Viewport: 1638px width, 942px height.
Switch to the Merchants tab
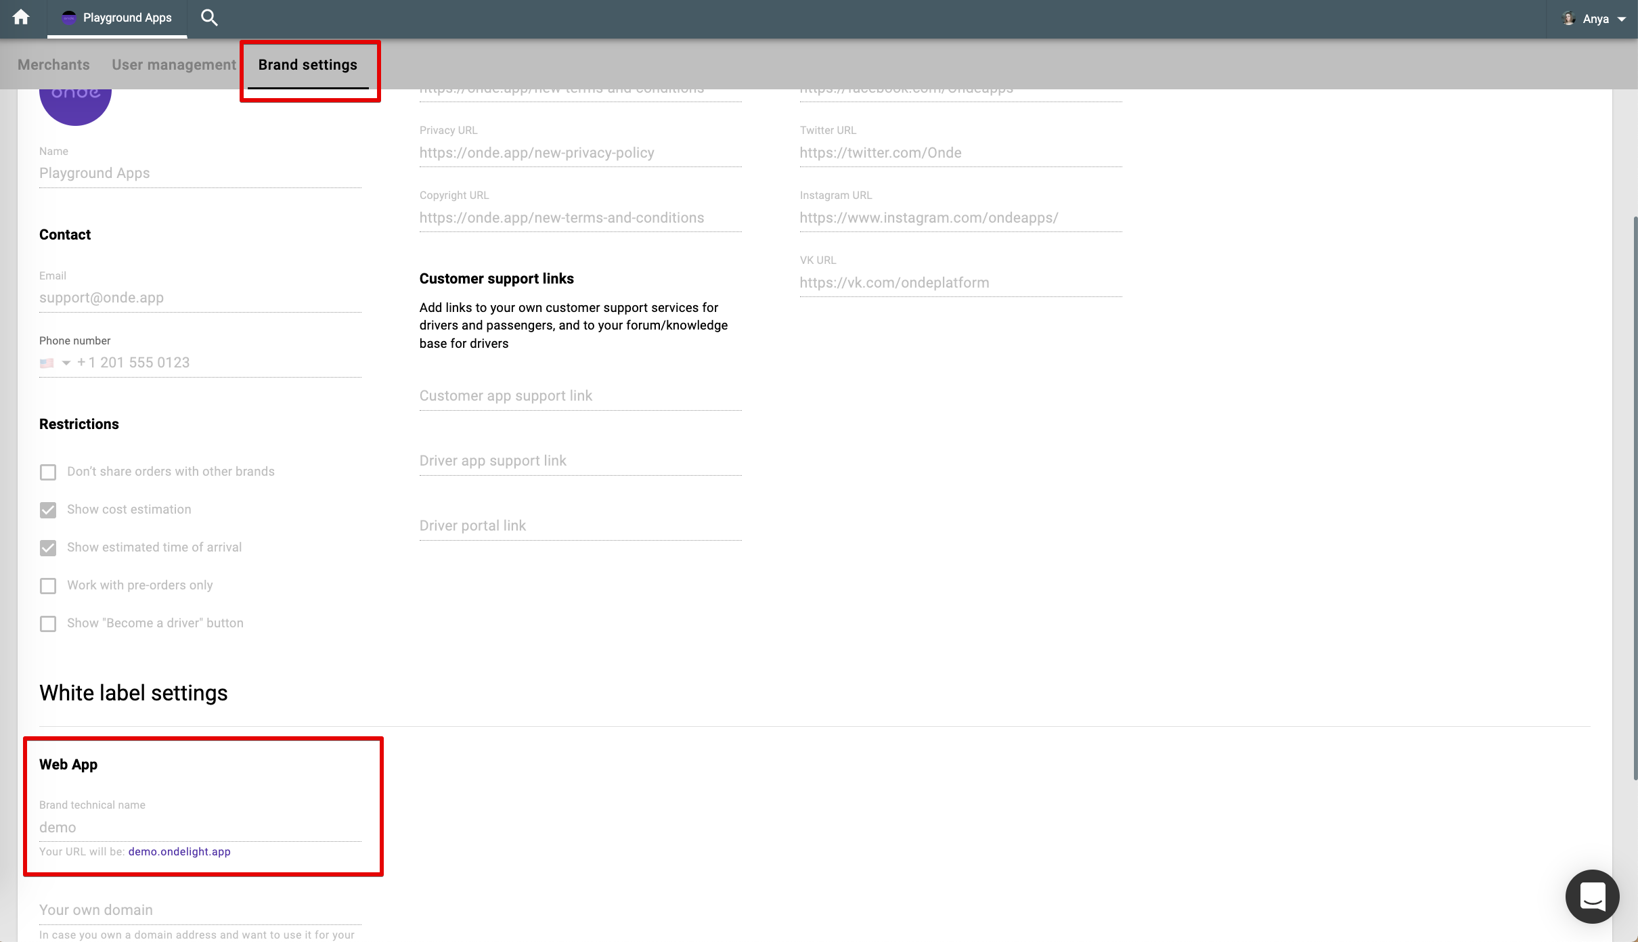pyautogui.click(x=53, y=65)
